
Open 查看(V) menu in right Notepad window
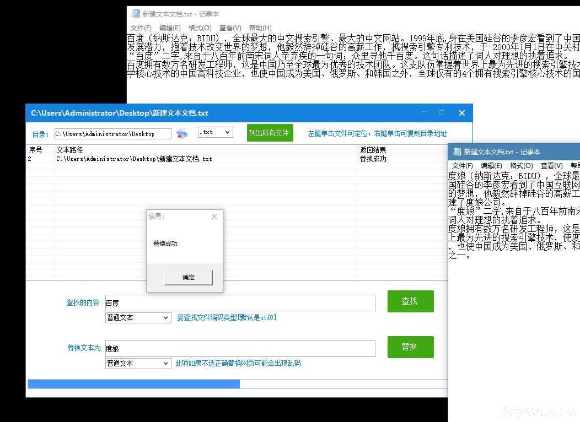pos(551,166)
